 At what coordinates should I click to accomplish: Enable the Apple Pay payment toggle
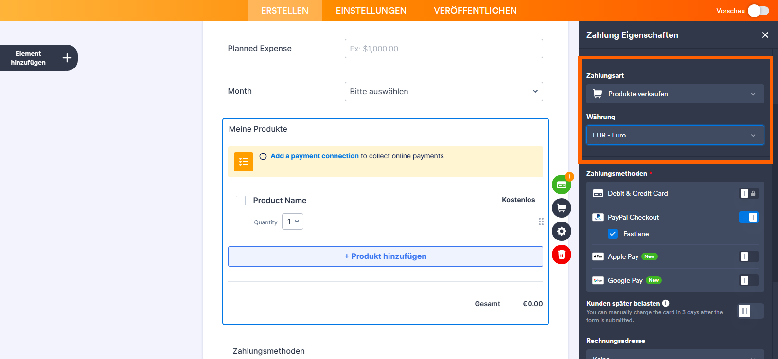(x=748, y=256)
